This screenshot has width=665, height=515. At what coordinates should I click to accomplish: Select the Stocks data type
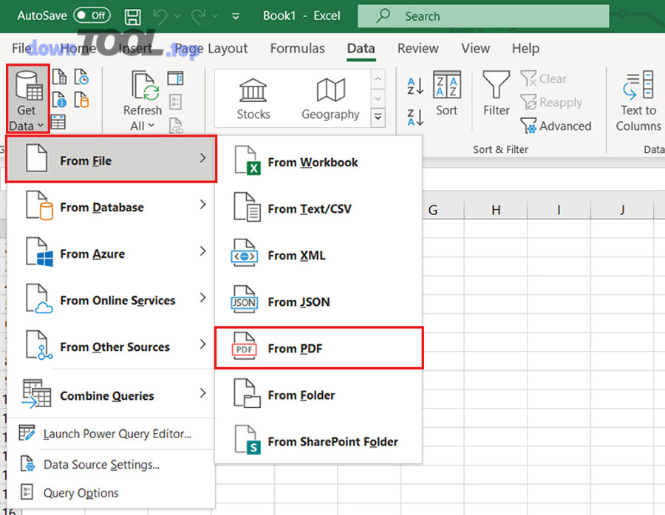253,96
